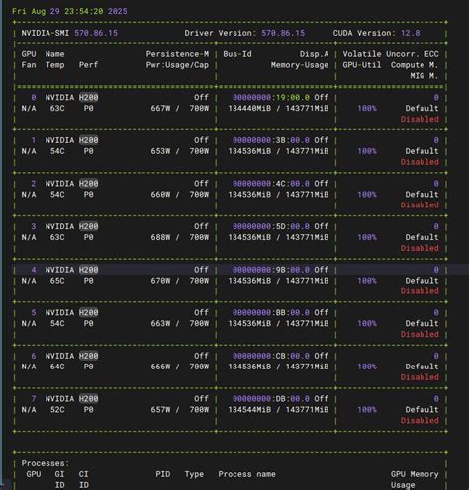Image resolution: width=469 pixels, height=490 pixels.
Task: Click the Temp column header
Action: pos(54,65)
